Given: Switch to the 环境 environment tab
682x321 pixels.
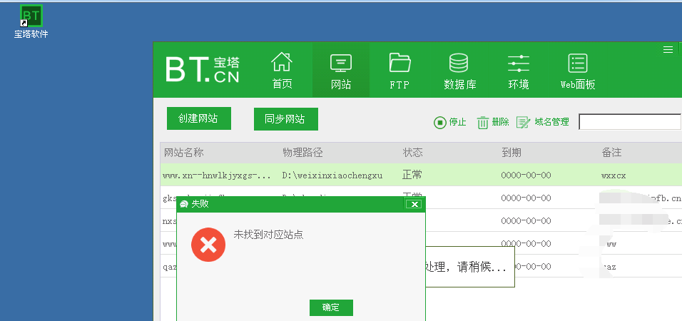Looking at the screenshot, I should [519, 71].
